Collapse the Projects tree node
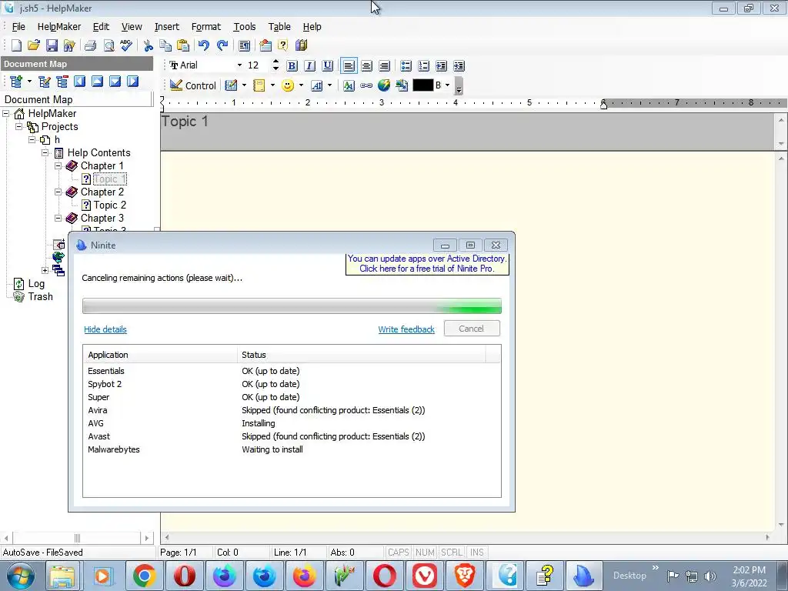 (19, 126)
